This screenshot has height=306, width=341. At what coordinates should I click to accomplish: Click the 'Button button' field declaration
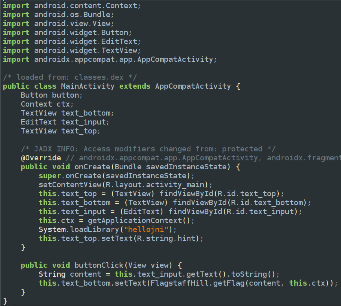(x=52, y=95)
